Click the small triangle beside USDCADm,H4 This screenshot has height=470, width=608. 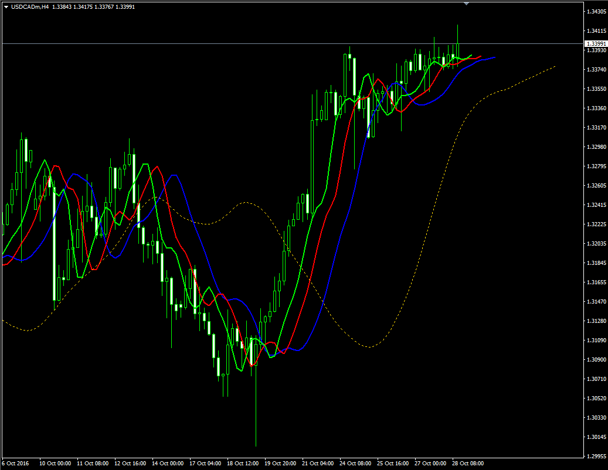tap(6, 7)
